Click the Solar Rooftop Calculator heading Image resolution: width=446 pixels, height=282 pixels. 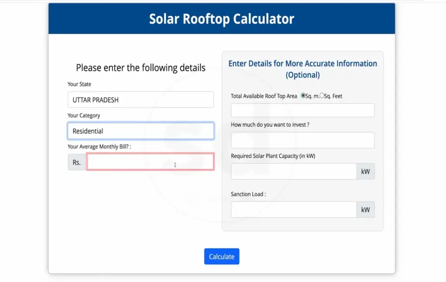(x=222, y=19)
